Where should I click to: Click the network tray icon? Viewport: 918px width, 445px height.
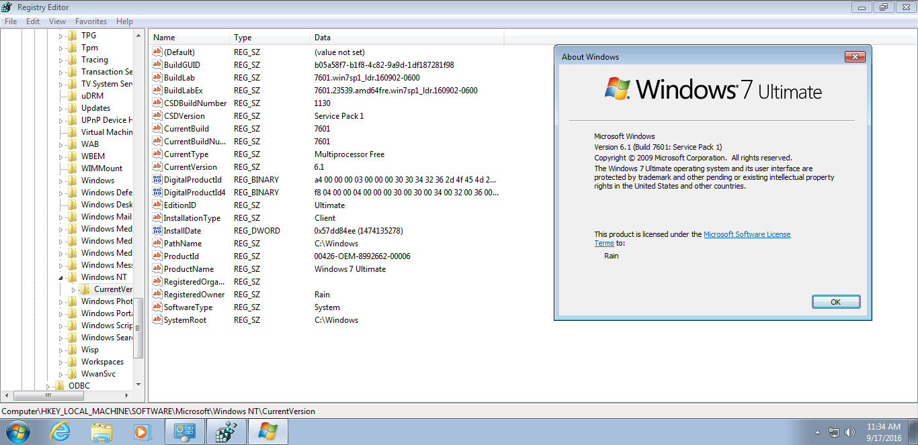pyautogui.click(x=834, y=432)
